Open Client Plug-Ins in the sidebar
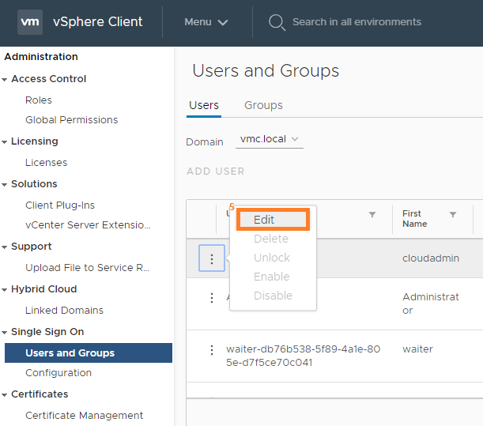The height and width of the screenshot is (426, 483). point(60,205)
